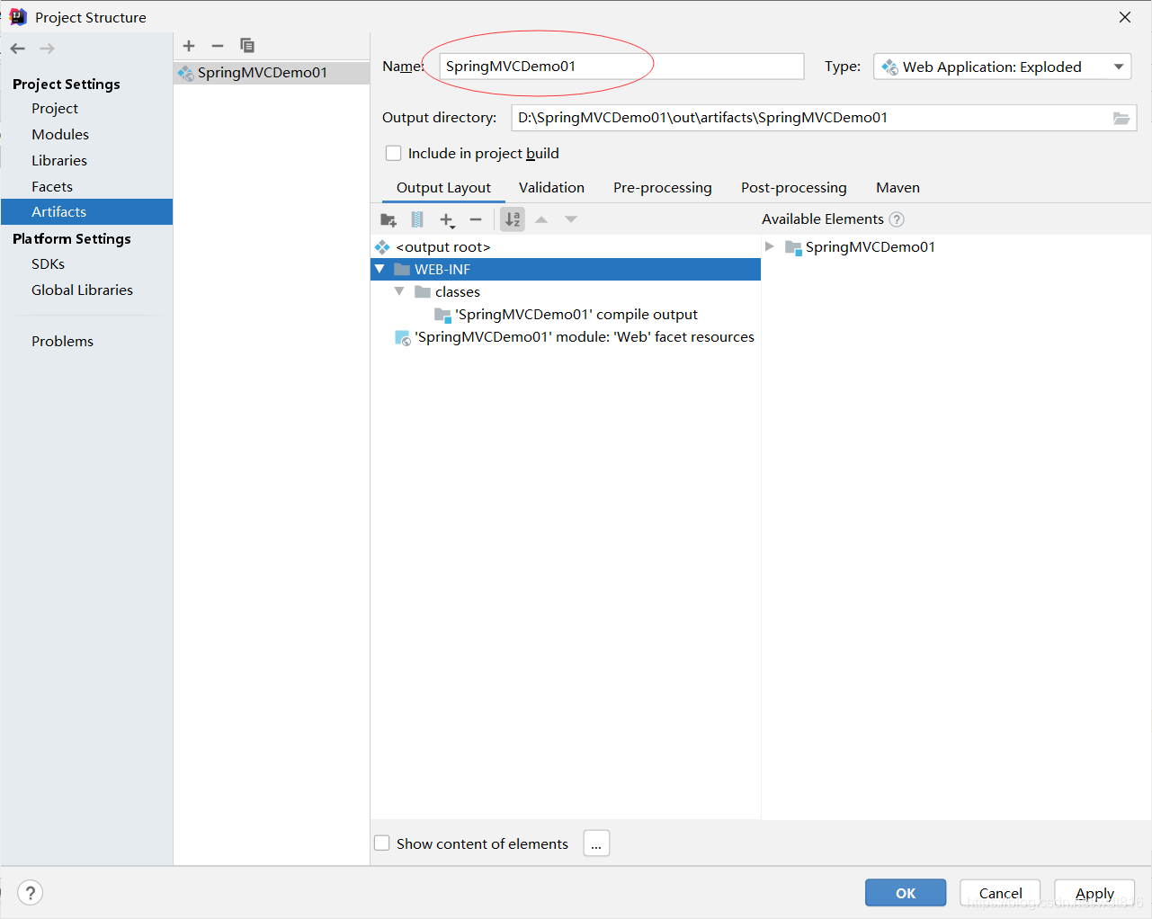Add copy of element in layout toolbar

(447, 219)
